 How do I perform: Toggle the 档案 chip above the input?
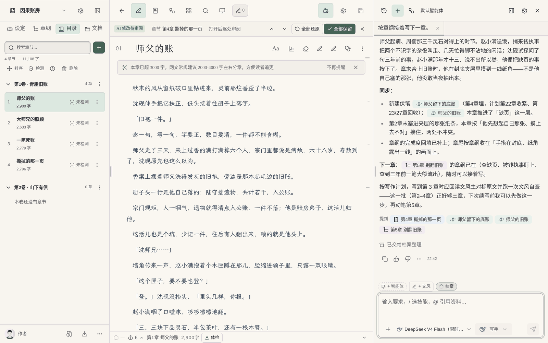click(x=446, y=286)
